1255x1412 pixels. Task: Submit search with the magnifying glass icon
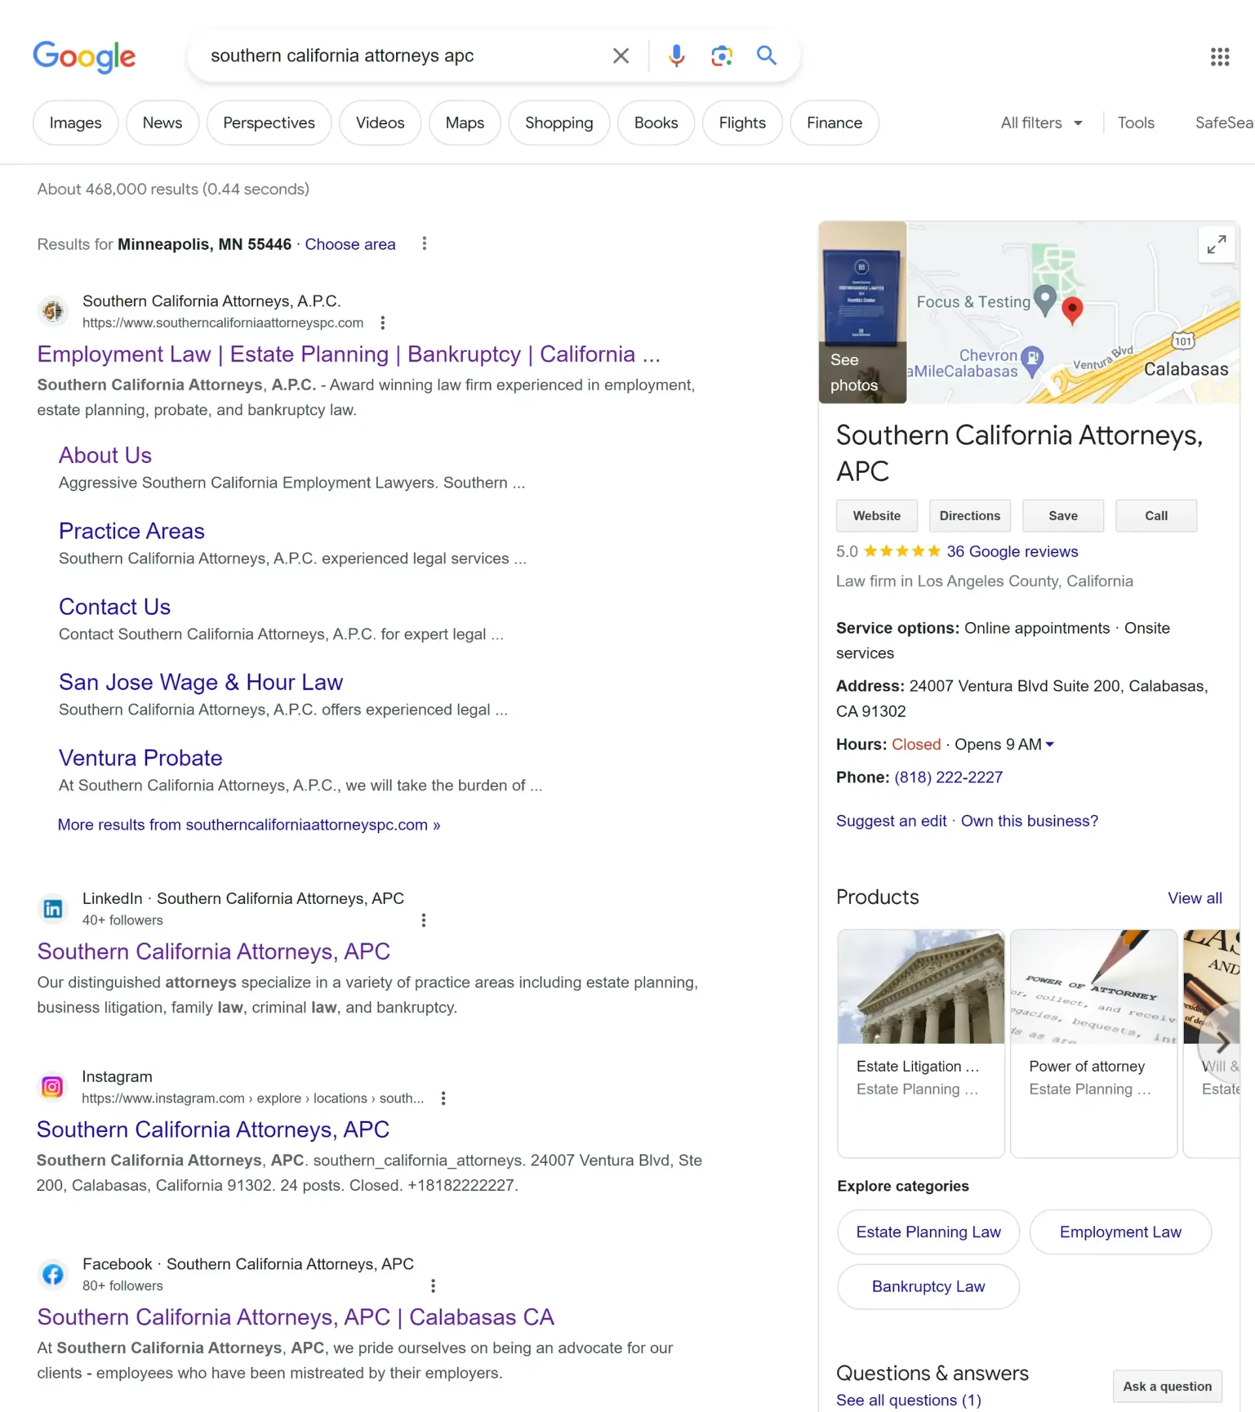[x=766, y=56]
